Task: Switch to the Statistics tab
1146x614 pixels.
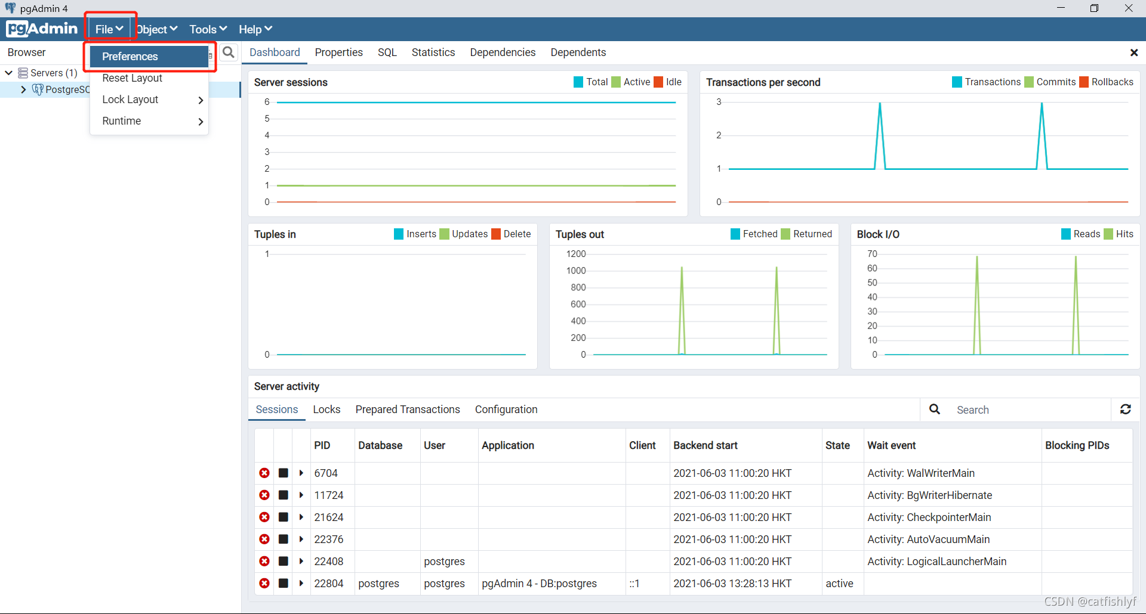Action: [433, 52]
